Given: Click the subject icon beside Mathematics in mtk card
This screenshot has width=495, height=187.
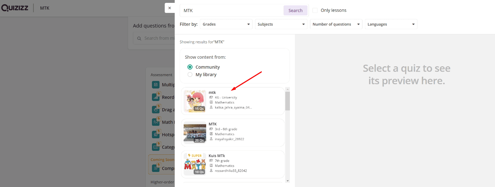Looking at the screenshot, I should pyautogui.click(x=211, y=102).
